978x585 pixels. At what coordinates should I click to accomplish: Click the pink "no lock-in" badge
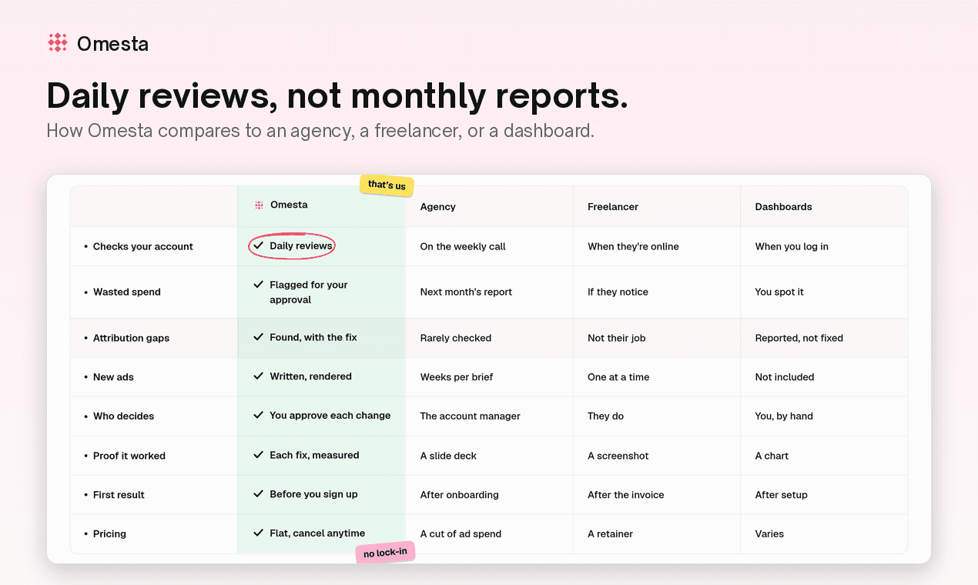coord(385,553)
